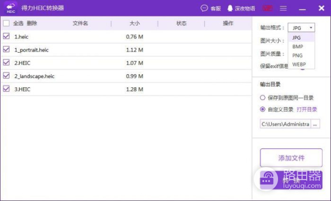The width and height of the screenshot is (331, 201).
Task: Uncheck the 3.HEIC file checkbox
Action: coord(6,89)
